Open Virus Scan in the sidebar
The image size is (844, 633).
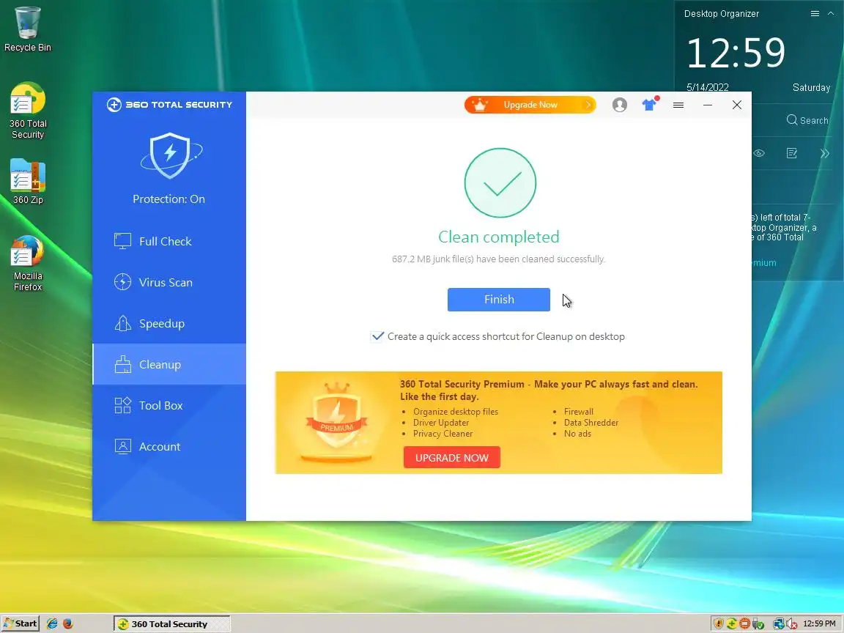[x=169, y=282]
